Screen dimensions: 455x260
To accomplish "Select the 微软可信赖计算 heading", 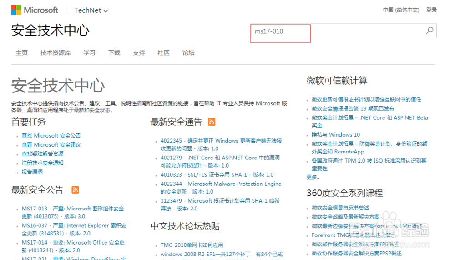I will point(337,81).
